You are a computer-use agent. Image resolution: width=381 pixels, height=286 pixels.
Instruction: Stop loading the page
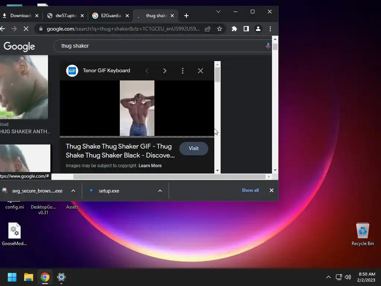pyautogui.click(x=26, y=29)
